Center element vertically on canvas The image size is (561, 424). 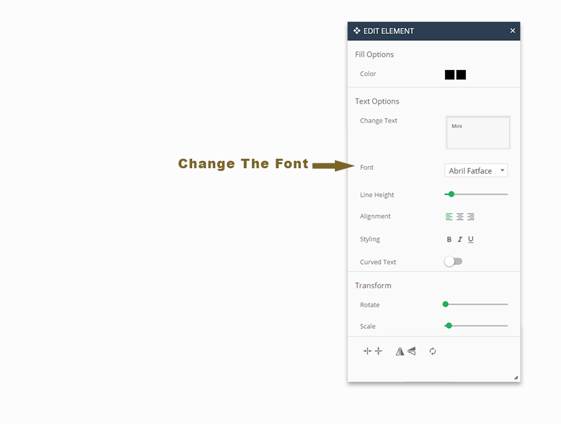(378, 351)
